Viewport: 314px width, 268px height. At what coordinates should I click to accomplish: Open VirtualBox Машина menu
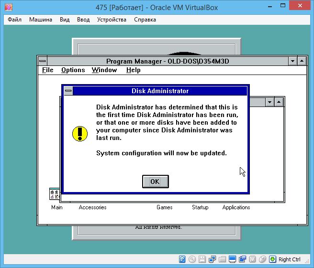41,20
